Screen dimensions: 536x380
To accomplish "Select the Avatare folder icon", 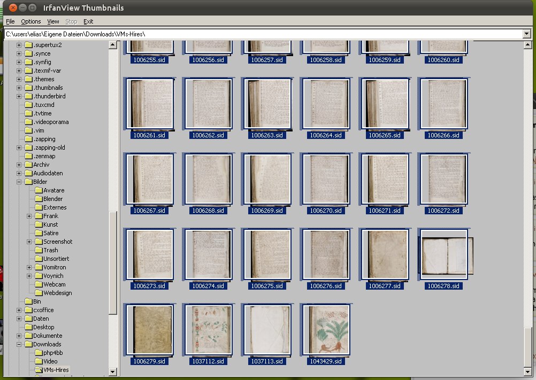I will [x=39, y=190].
